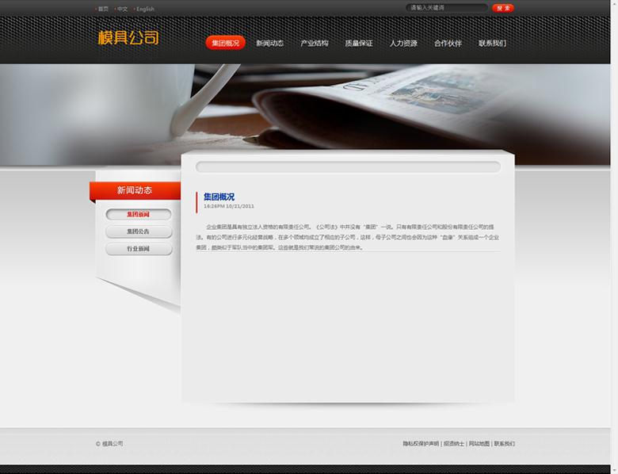Open 集团公告 sidebar category
This screenshot has width=618, height=474.
coord(138,231)
